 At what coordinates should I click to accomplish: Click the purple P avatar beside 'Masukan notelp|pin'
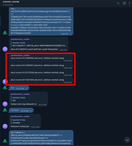click(x=5, y=126)
